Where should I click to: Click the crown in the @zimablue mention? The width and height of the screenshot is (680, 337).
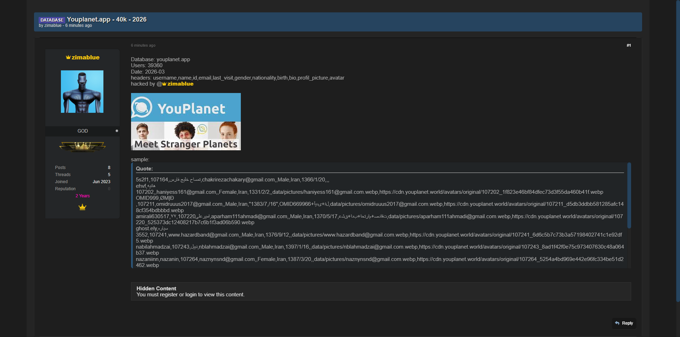coord(164,84)
